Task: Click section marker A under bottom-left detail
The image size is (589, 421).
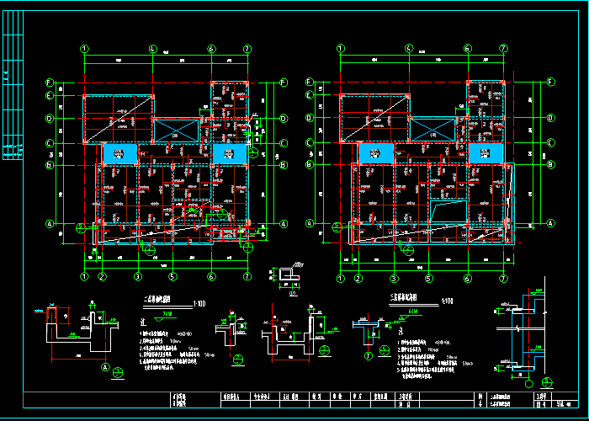Action: coord(105,367)
